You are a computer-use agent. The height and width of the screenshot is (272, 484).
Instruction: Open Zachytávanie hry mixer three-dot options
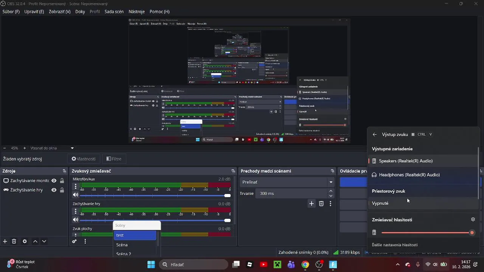[x=76, y=211]
